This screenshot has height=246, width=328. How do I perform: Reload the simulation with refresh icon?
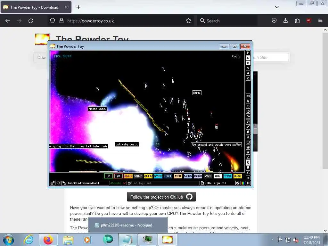58,183
